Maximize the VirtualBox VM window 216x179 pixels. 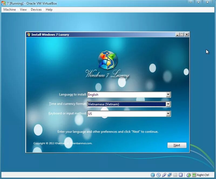(198, 2)
